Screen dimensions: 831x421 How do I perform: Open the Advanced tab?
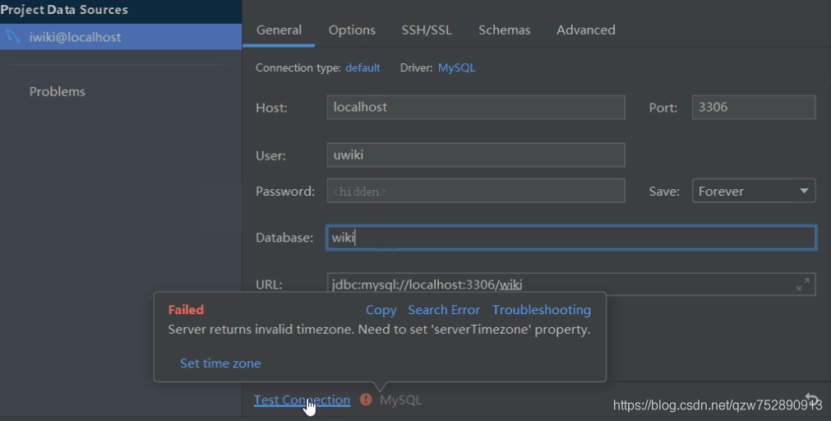click(585, 30)
